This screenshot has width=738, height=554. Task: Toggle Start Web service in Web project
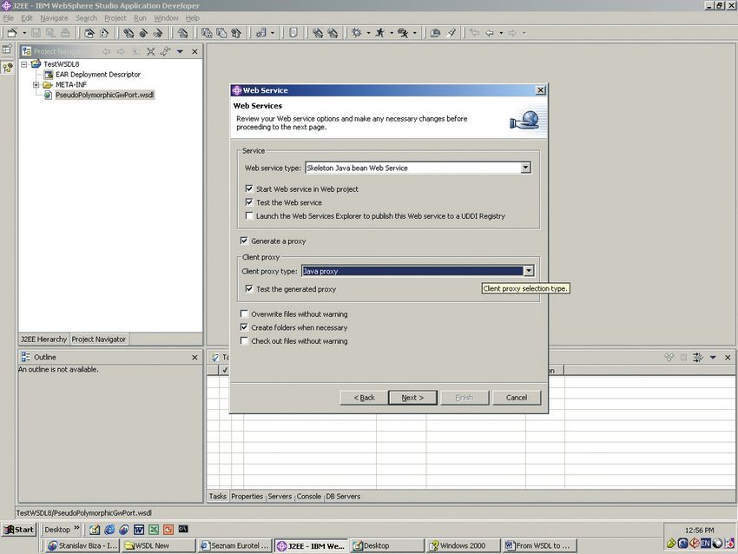tap(249, 188)
